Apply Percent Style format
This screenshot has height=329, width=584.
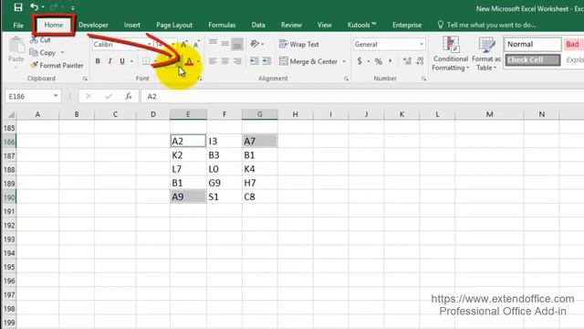tap(379, 61)
